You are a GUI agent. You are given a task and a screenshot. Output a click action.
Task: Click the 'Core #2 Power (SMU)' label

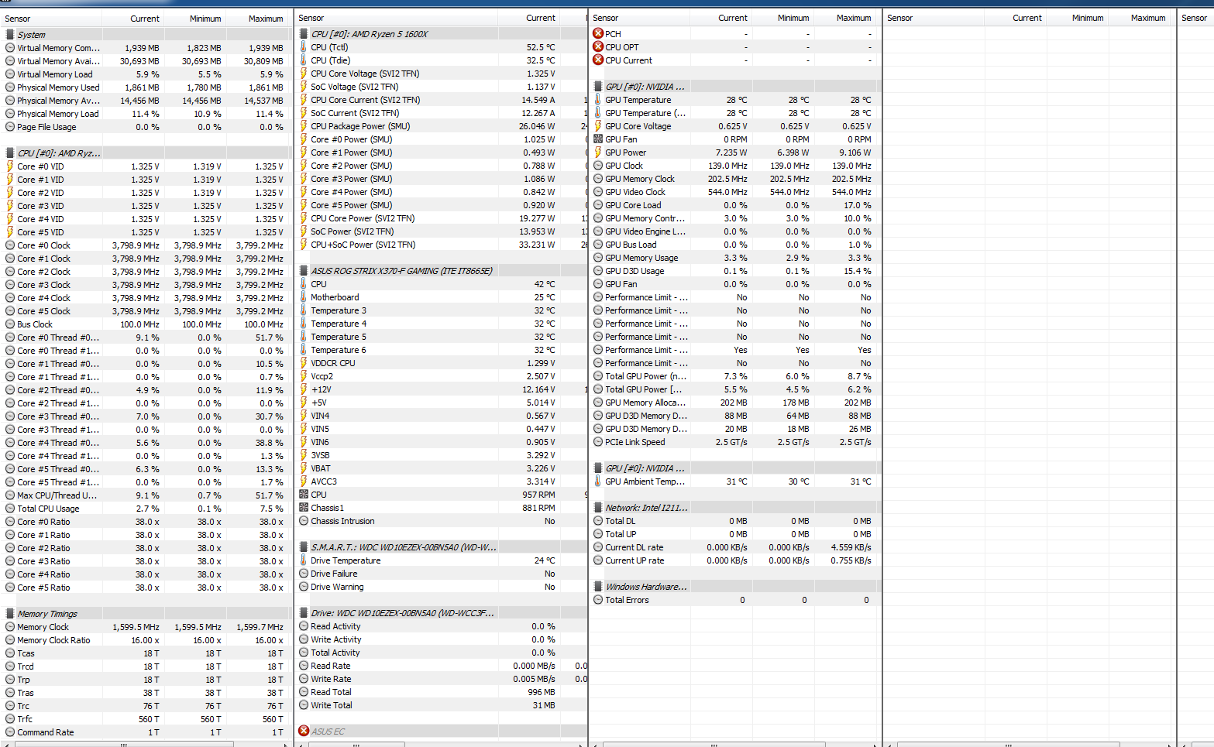point(352,166)
